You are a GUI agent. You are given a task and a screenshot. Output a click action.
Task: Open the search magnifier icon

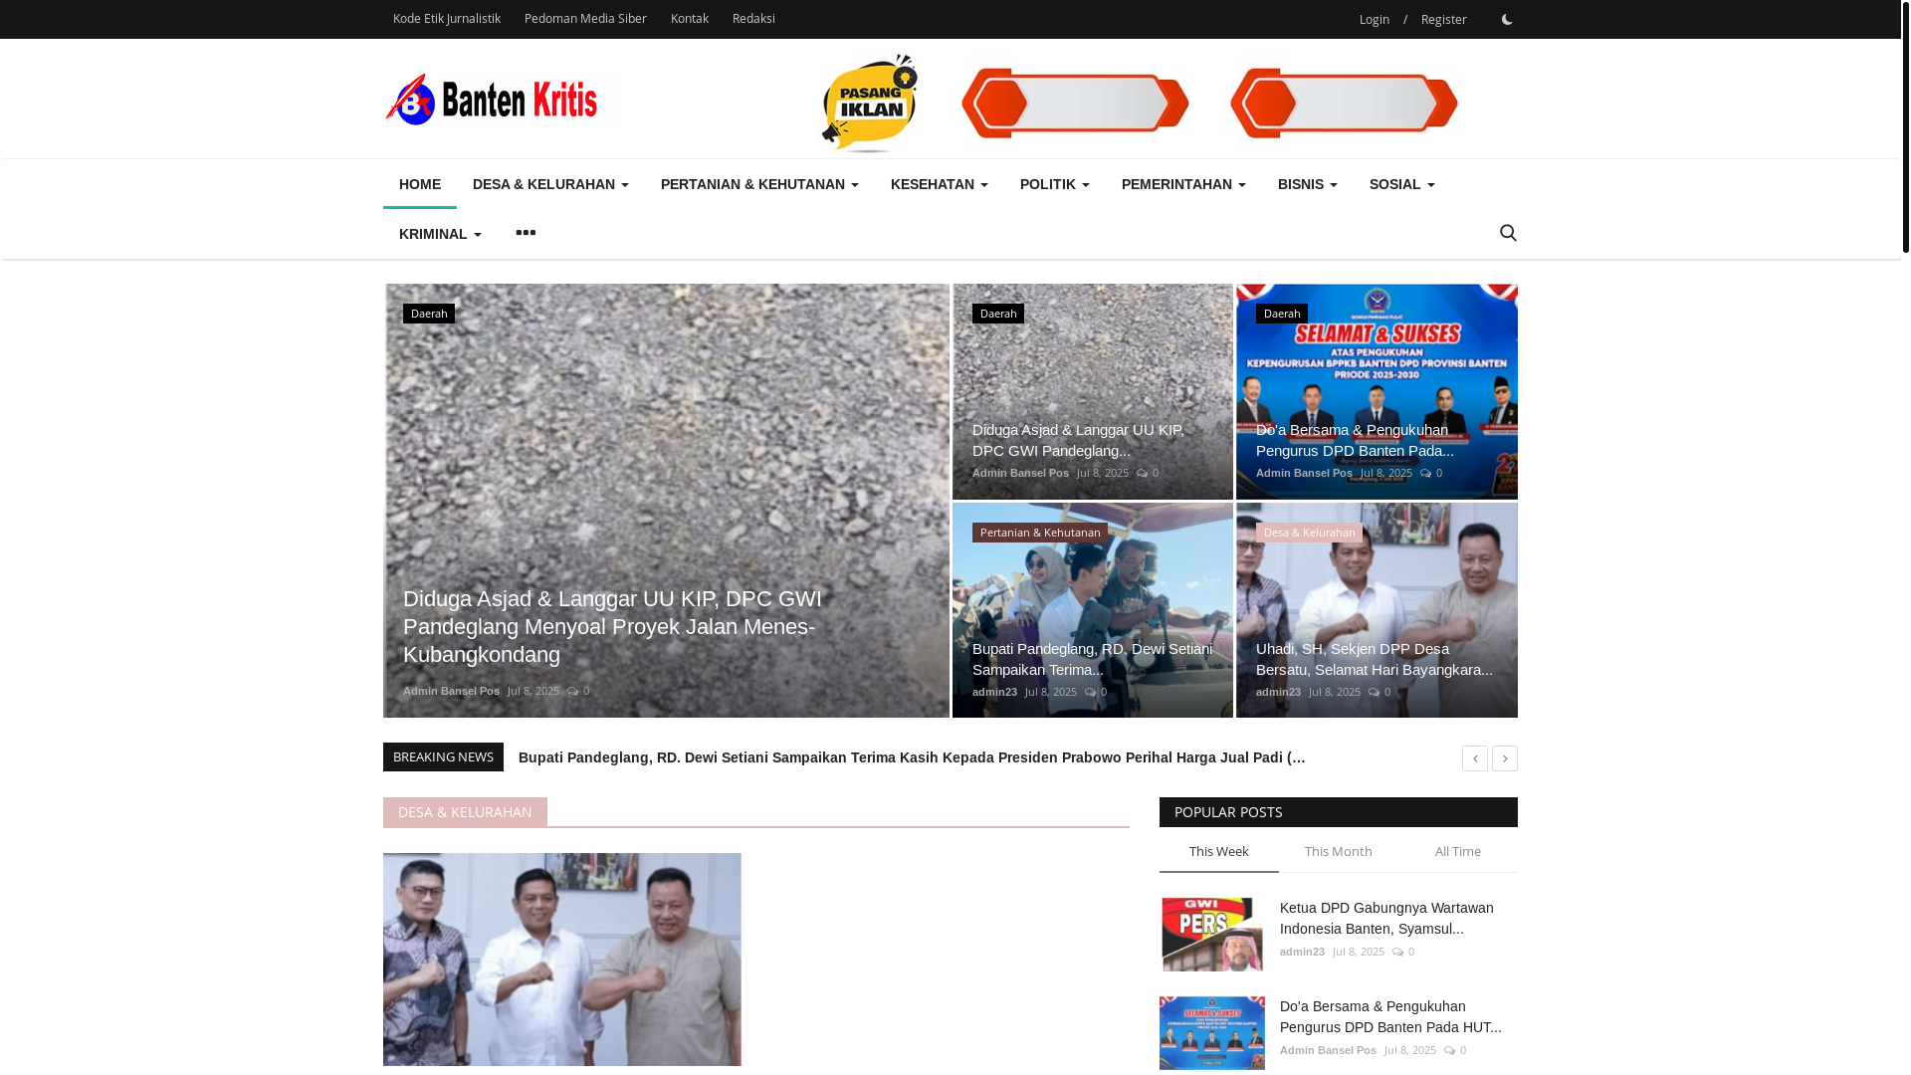[x=1508, y=233]
